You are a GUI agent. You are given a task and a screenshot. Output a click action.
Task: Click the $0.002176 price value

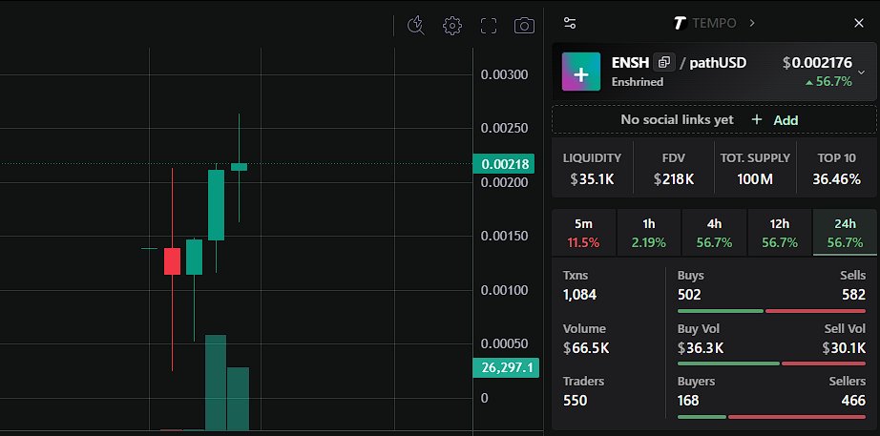click(817, 63)
